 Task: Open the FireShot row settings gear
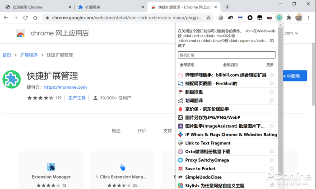click(x=272, y=83)
